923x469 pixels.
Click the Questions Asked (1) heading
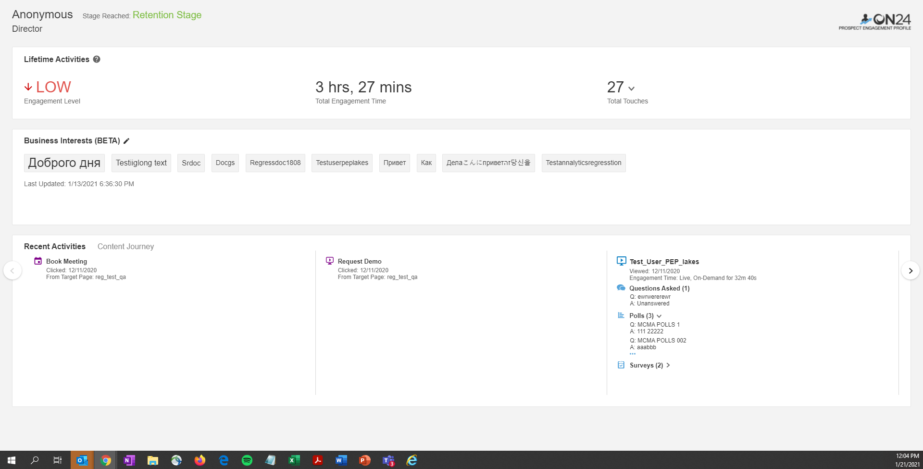coord(660,288)
